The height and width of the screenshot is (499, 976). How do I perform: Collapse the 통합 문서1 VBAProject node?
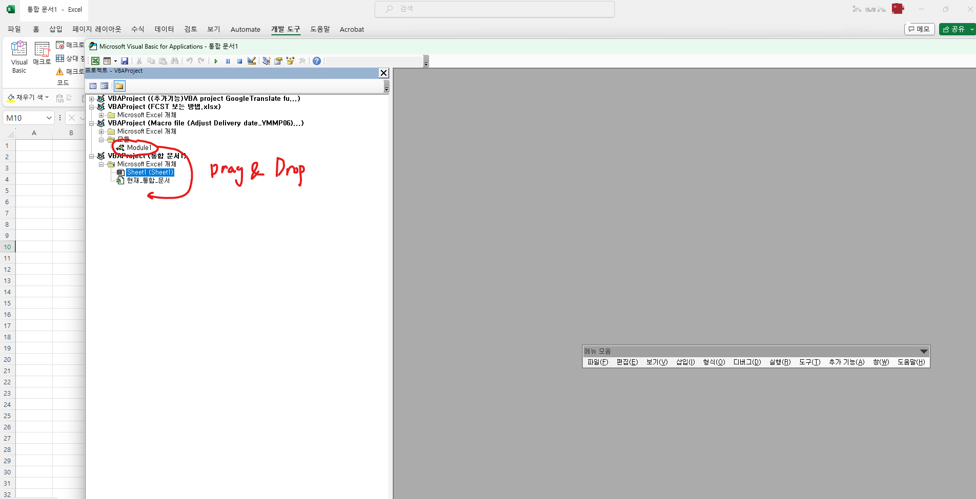92,156
